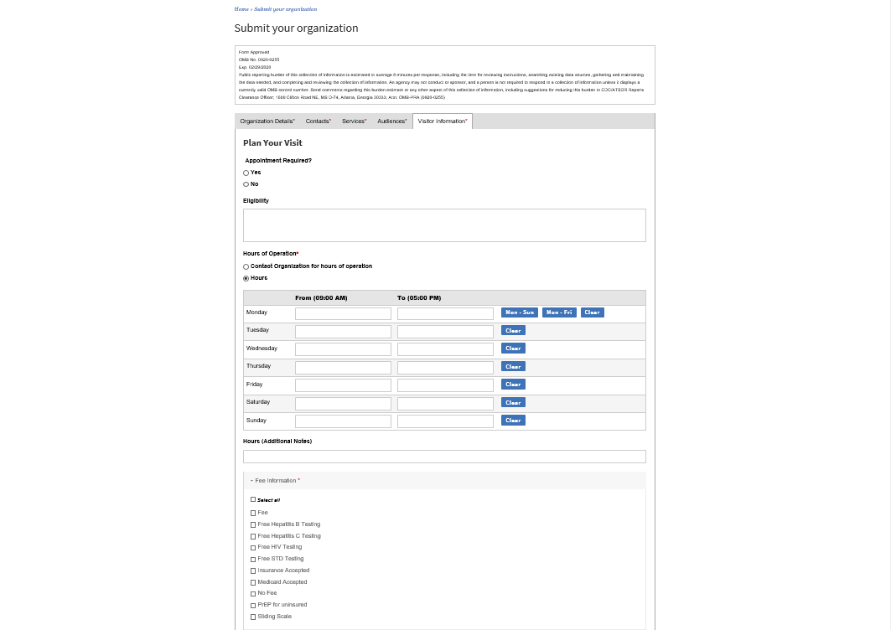Select Yes for Appointment Required
Screen dimensions: 891x630
coord(246,173)
